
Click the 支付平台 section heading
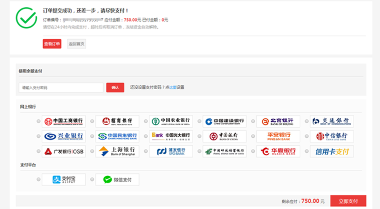pos(28,165)
